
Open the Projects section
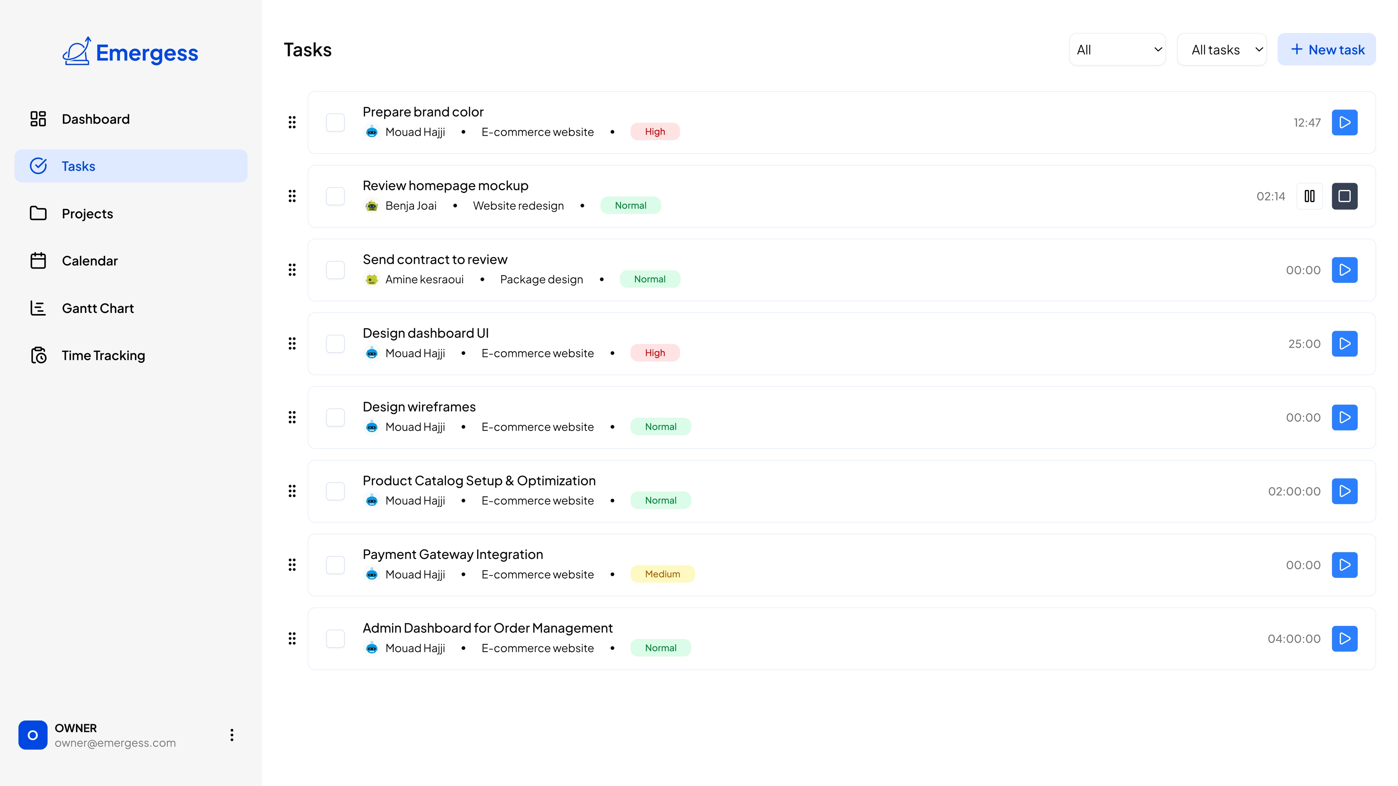(87, 213)
